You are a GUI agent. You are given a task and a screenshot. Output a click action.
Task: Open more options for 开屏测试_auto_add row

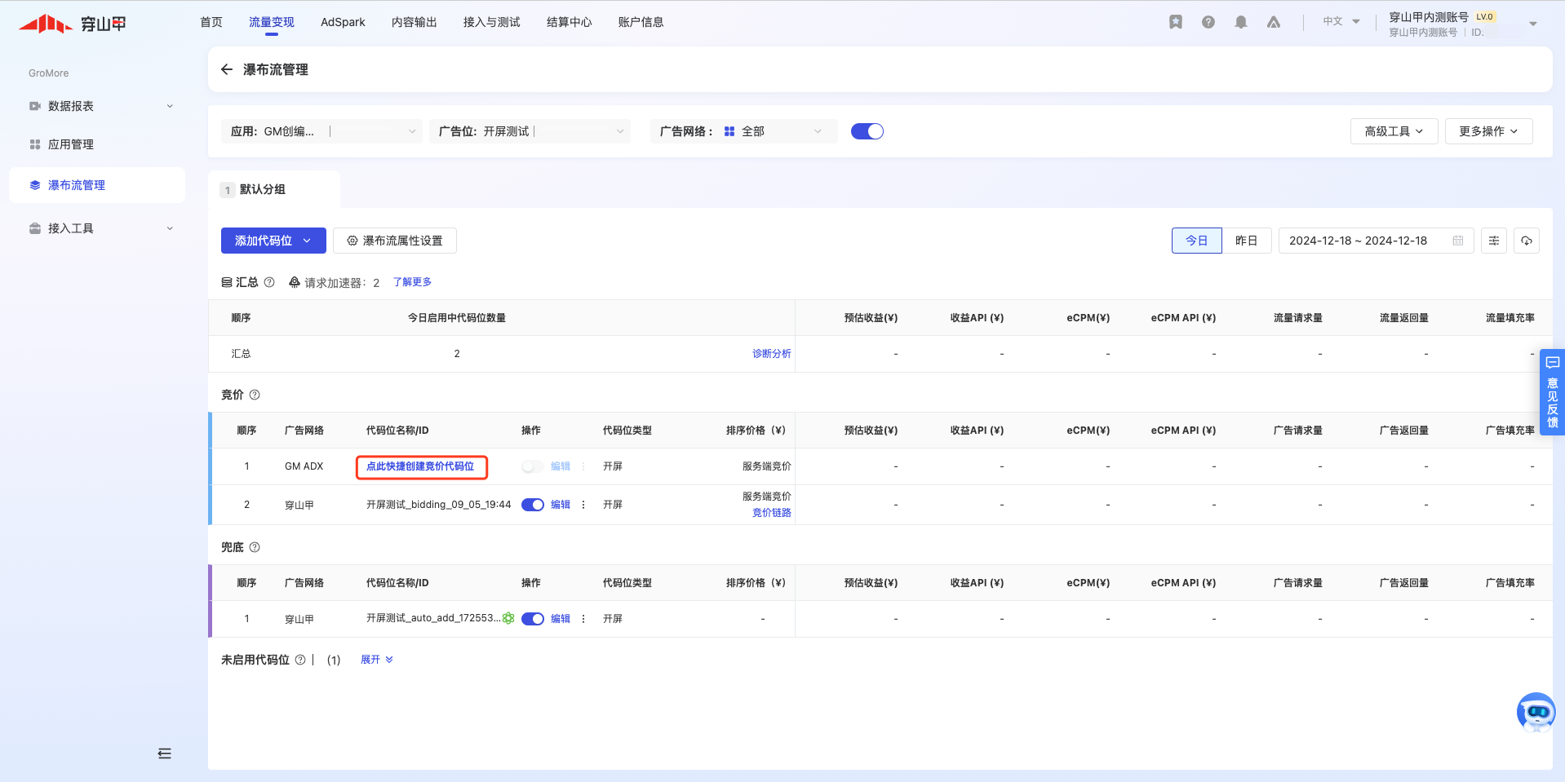[x=583, y=619]
